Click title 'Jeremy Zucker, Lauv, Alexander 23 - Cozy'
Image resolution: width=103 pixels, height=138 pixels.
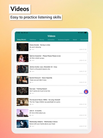(x=43, y=67)
